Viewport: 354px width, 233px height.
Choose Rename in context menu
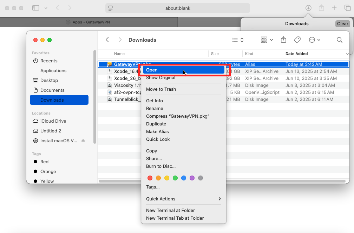click(184, 108)
